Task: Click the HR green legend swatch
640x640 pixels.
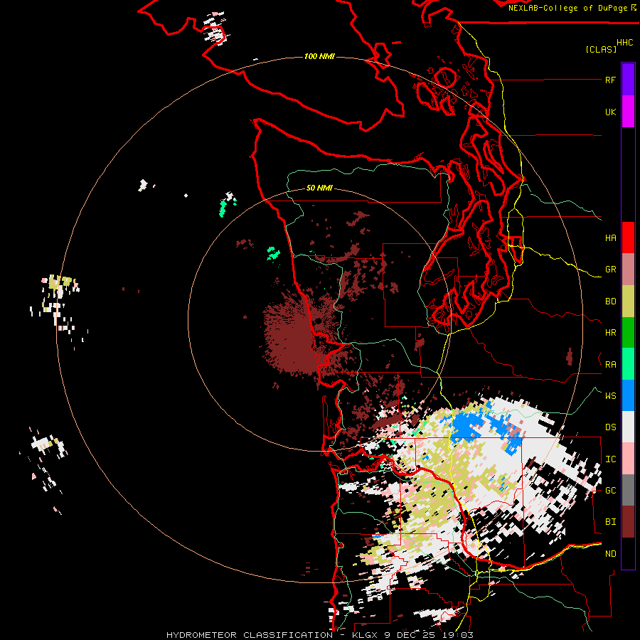Action: (628, 333)
